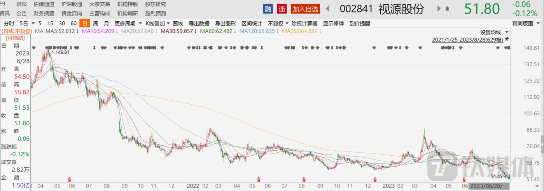Click the bell alert icon beside stock name
The image size is (544, 191).
coord(448,9)
